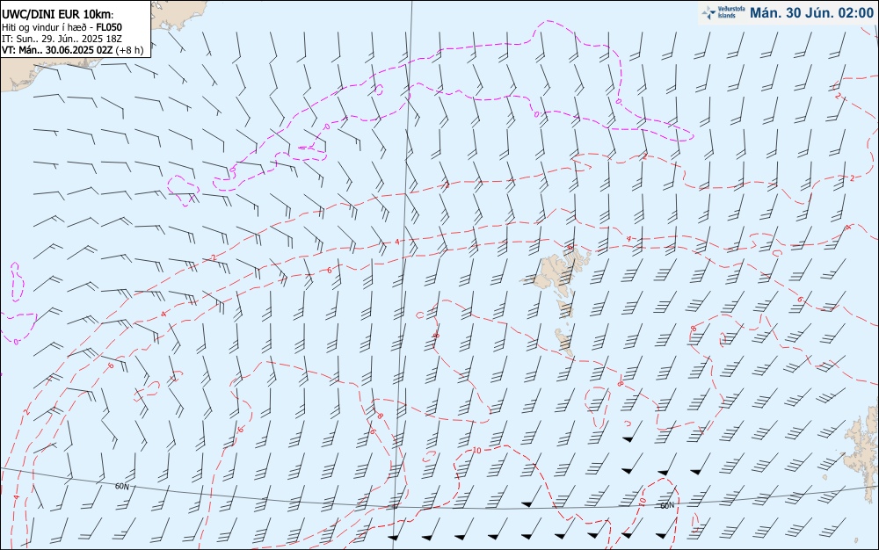Click 'Hiti og vindur í hæð - FL050' label
Viewport: 879px width, 550px height.
(x=62, y=27)
